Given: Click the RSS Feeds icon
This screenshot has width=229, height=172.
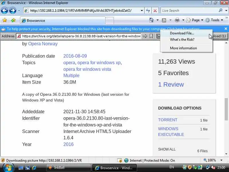Looking at the screenshot, I should tap(164, 20).
